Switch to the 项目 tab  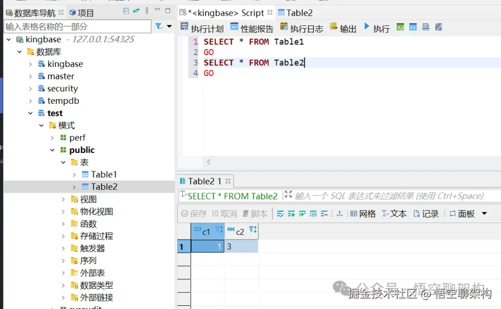click(82, 13)
